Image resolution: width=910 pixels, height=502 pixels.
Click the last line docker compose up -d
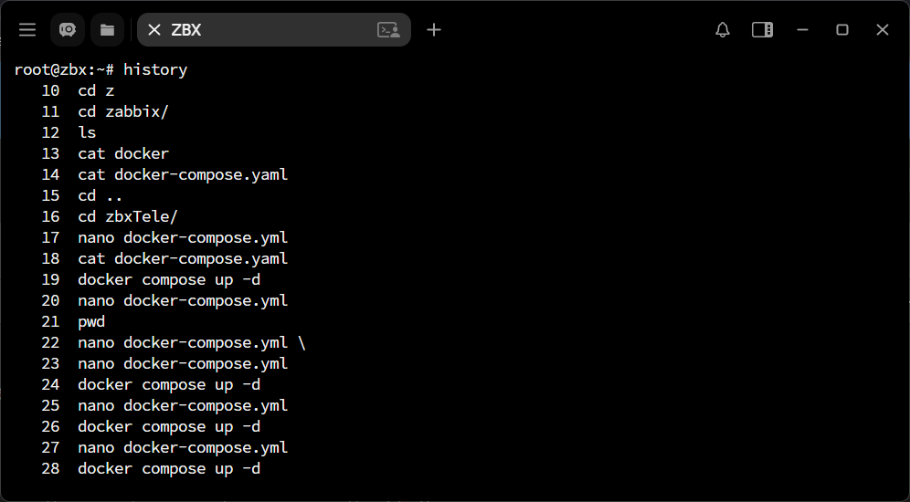[x=169, y=469]
